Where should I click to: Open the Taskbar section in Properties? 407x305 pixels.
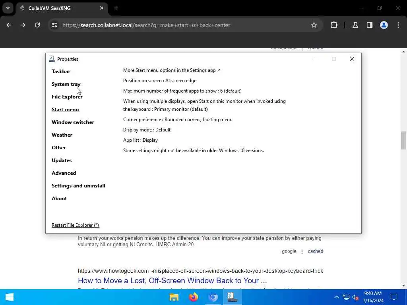[x=61, y=71]
